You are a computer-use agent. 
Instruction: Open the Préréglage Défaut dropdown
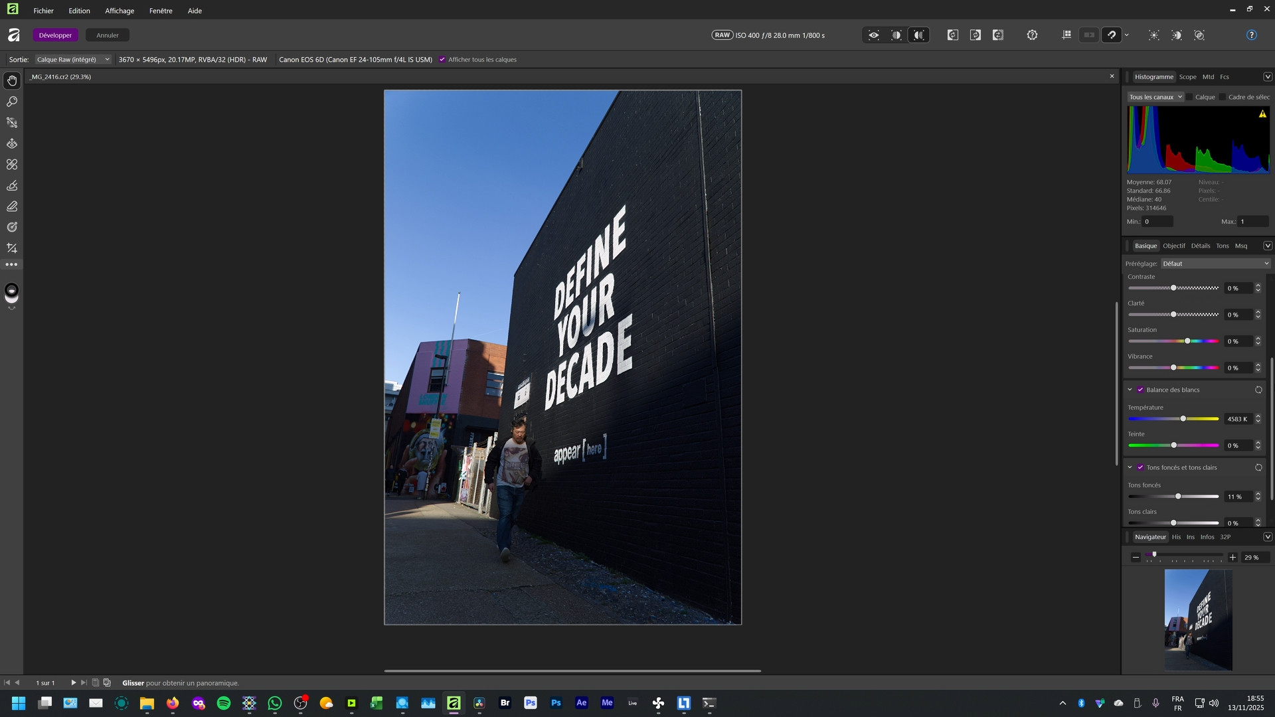pos(1215,264)
